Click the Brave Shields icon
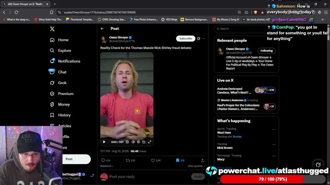 [255, 12]
